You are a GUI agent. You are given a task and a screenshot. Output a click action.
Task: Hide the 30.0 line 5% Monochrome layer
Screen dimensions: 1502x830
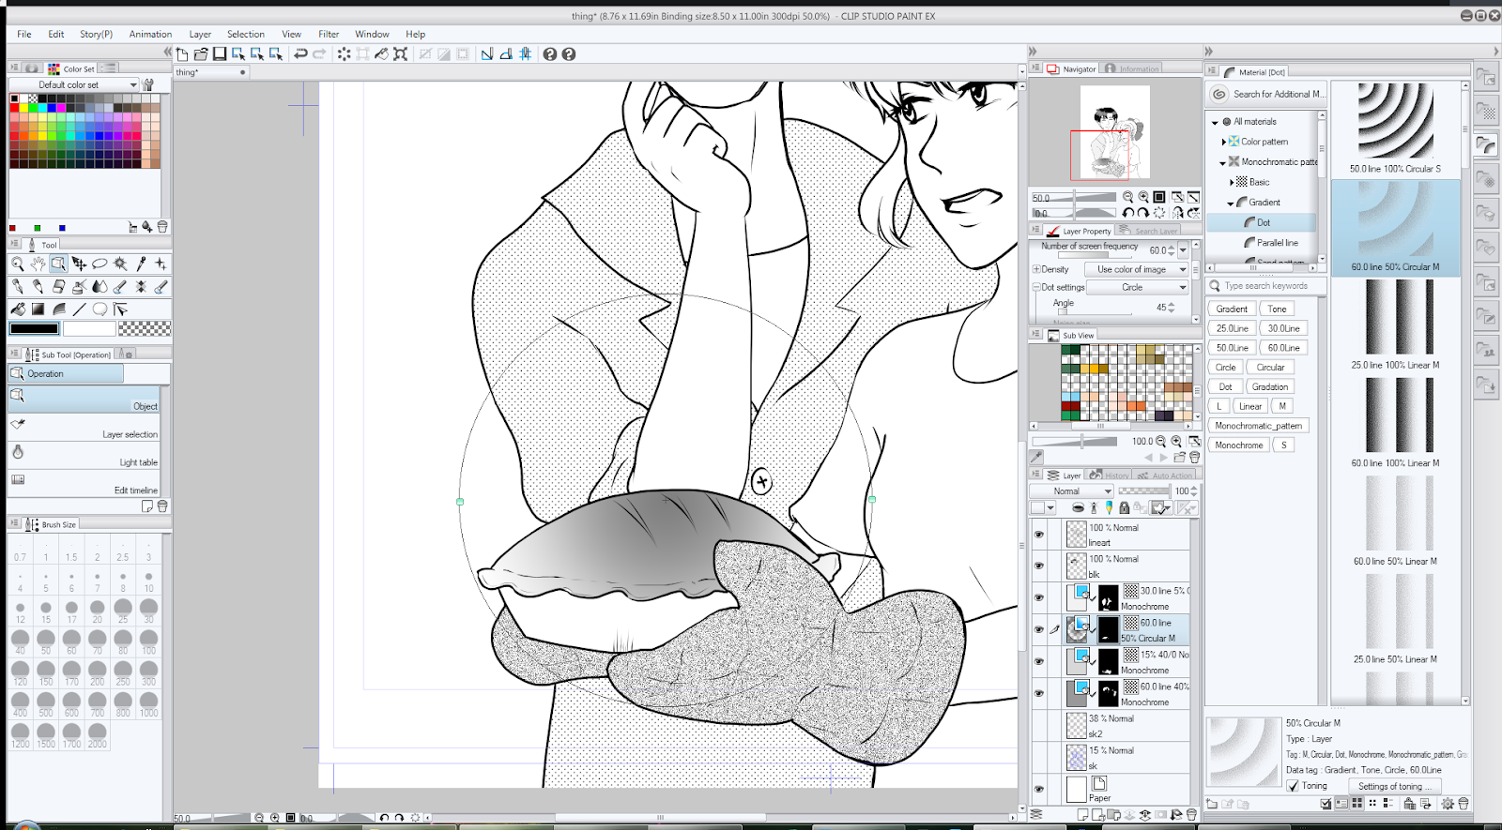click(x=1038, y=598)
